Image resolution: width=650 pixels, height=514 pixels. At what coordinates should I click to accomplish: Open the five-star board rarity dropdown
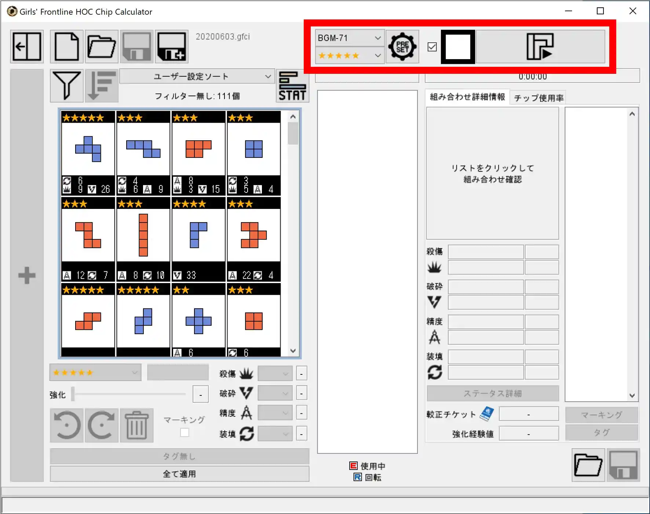pos(350,55)
